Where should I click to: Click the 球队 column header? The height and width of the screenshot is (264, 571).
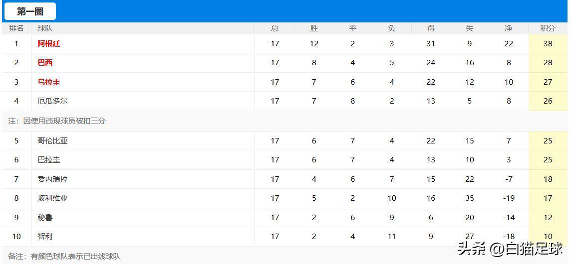[45, 28]
